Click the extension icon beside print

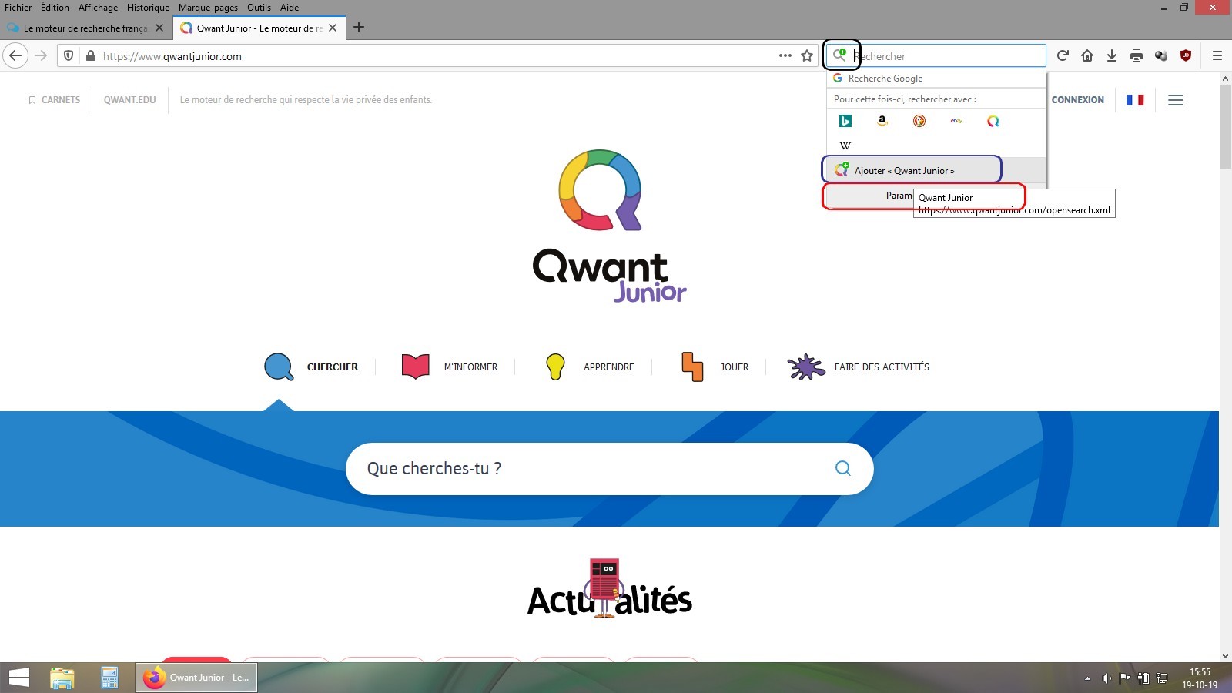(1161, 55)
